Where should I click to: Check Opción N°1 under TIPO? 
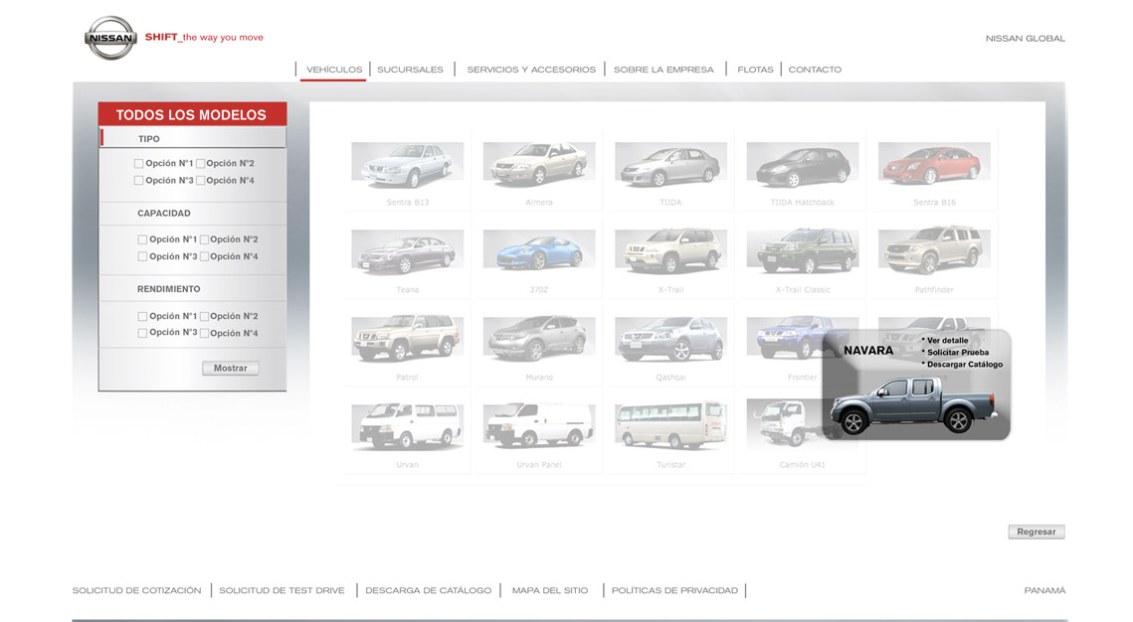[138, 164]
